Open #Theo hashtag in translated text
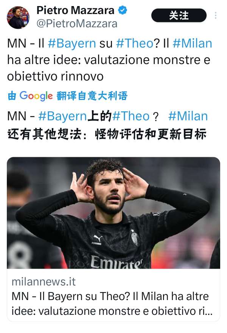Image resolution: width=227 pixels, height=333 pixels. click(131, 116)
